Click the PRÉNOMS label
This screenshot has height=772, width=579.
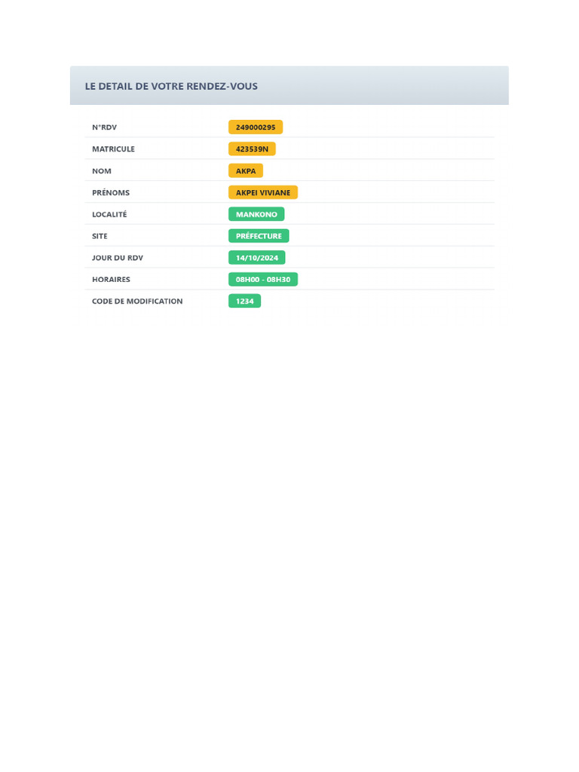[x=111, y=193]
